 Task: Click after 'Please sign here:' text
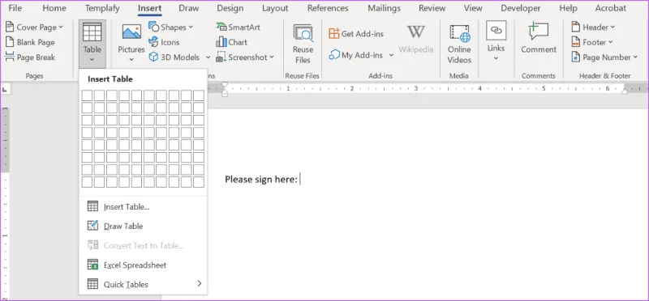(300, 179)
